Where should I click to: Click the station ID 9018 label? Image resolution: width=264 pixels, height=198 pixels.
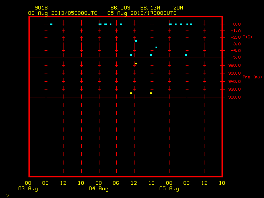41,8
